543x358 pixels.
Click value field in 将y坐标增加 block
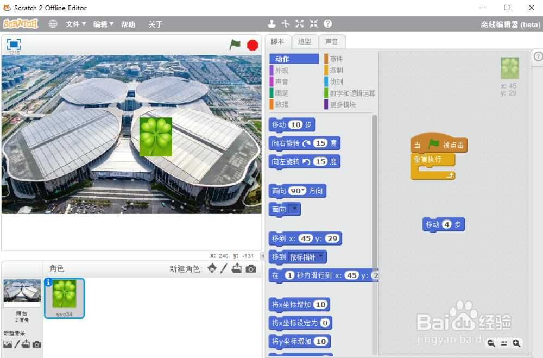point(321,341)
